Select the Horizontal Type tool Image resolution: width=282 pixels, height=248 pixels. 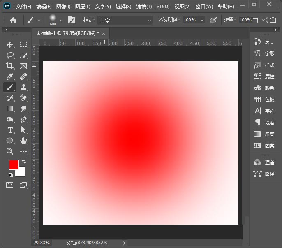point(10,130)
